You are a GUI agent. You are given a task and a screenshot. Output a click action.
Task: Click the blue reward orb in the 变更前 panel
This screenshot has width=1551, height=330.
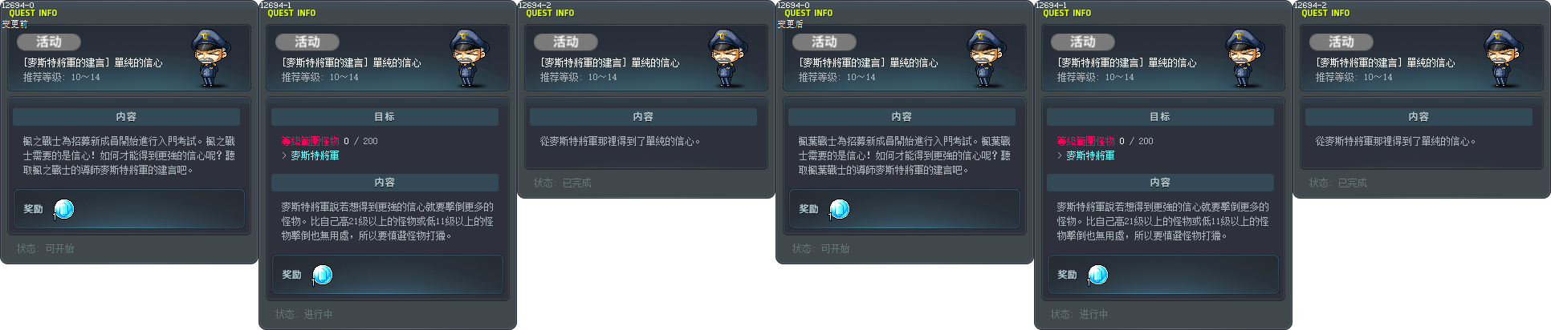(x=63, y=209)
